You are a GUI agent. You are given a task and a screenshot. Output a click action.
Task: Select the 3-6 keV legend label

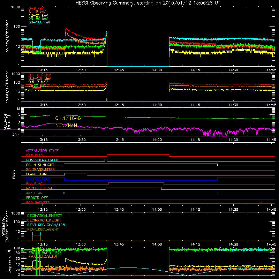pos(36,8)
